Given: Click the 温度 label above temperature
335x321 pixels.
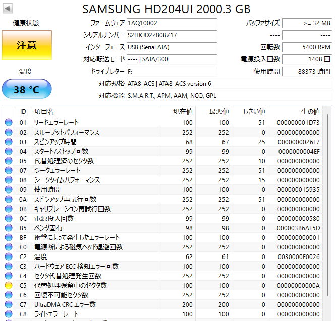Looking at the screenshot, I should [x=26, y=71].
